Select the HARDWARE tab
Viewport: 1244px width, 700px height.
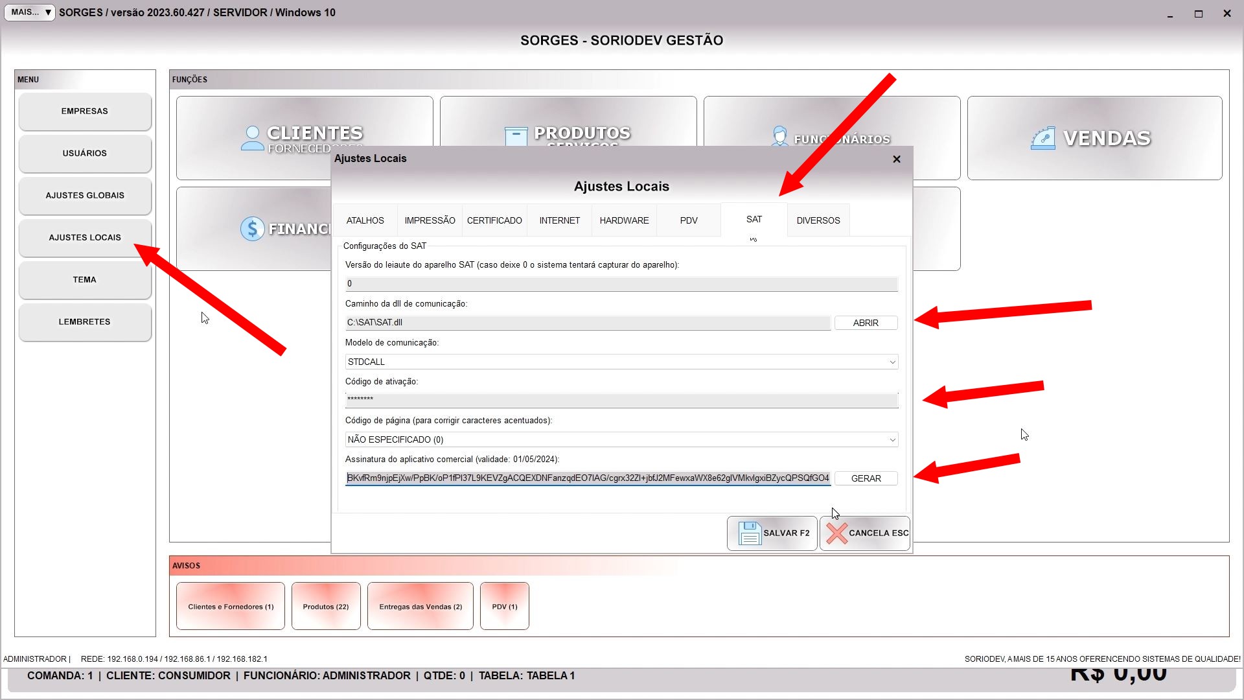[625, 220]
